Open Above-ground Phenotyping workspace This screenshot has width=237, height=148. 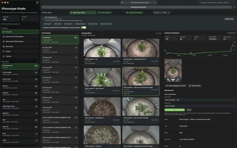(20, 37)
